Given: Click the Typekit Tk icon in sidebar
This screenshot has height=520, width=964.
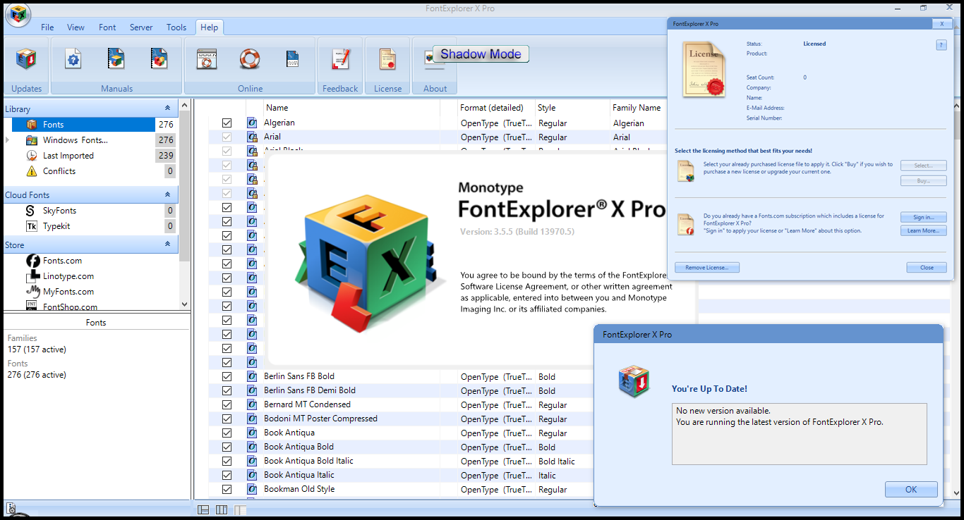Looking at the screenshot, I should pos(31,226).
